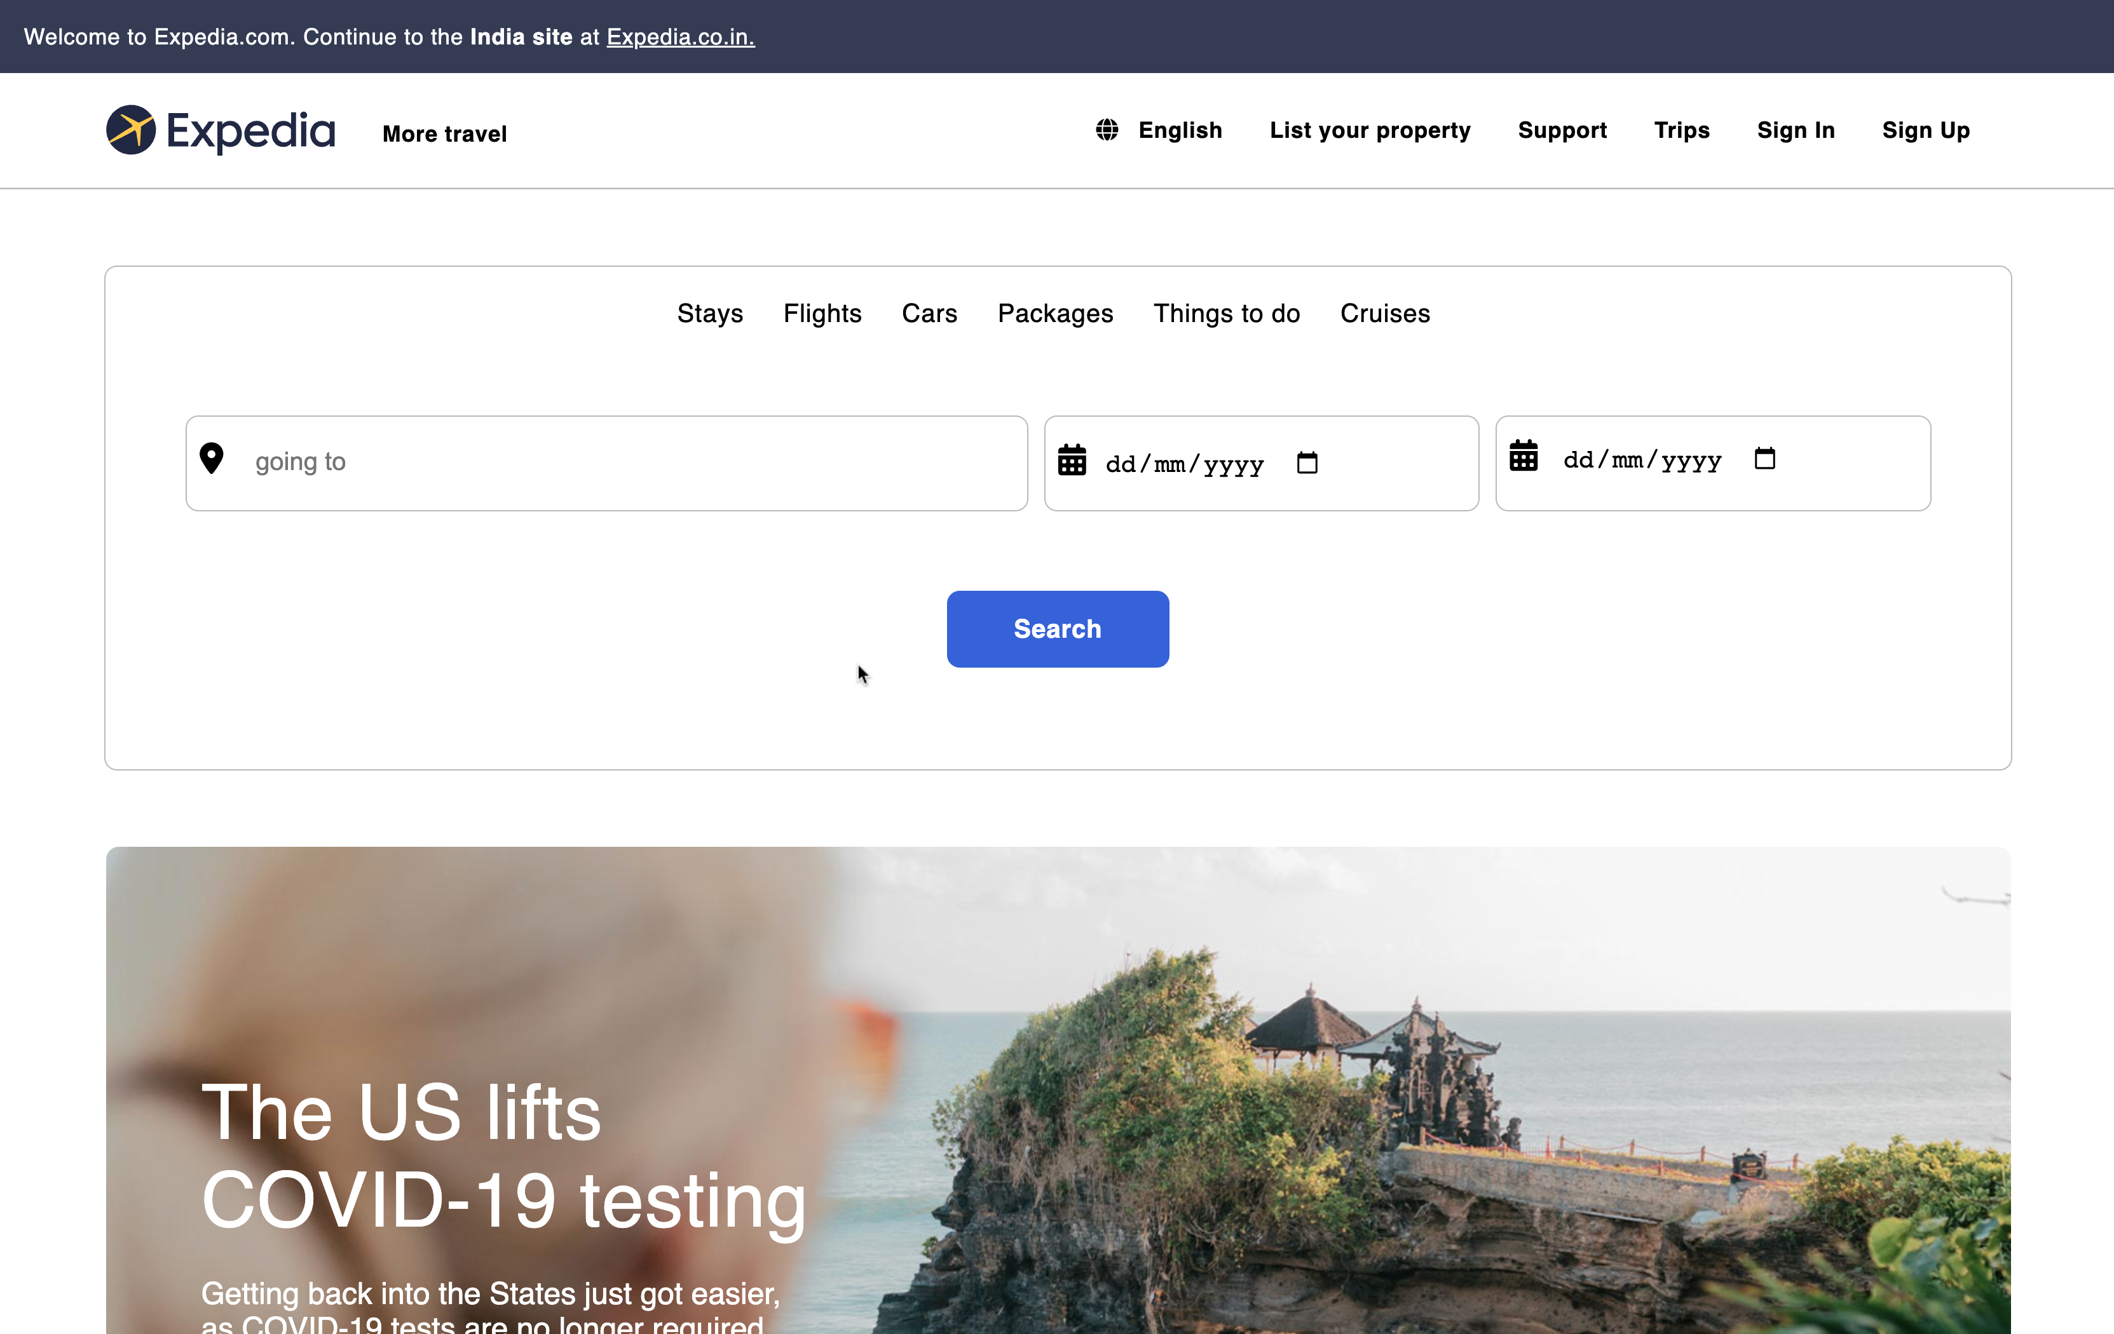
Task: Click the Sign Up option
Action: 1925,129
